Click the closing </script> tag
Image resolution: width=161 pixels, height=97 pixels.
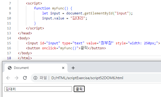coord(35,28)
